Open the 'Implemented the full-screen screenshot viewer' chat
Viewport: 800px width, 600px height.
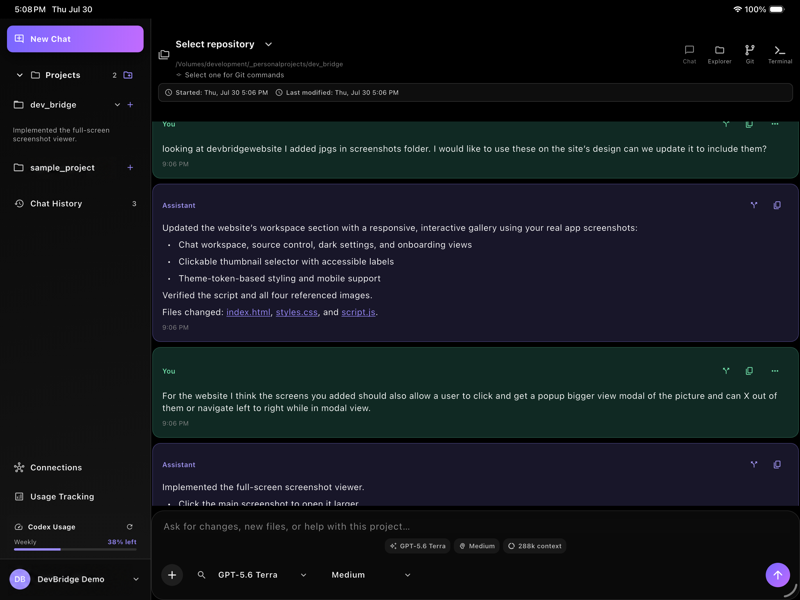pos(61,135)
